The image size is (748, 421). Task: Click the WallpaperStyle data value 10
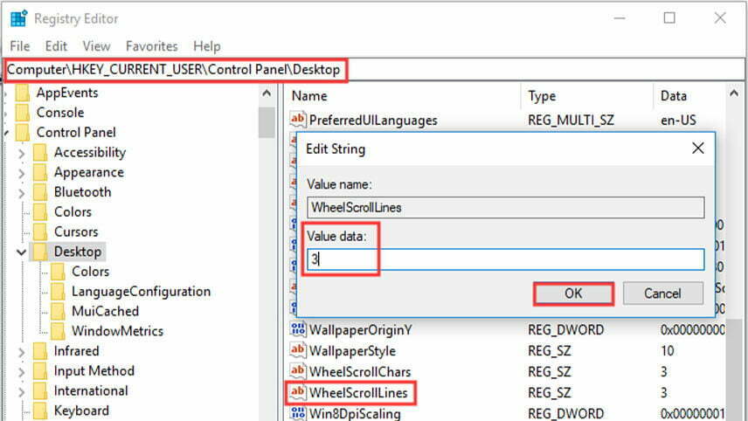667,351
